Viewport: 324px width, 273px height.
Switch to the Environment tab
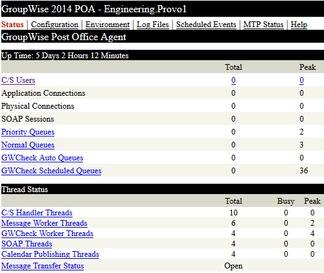[108, 25]
